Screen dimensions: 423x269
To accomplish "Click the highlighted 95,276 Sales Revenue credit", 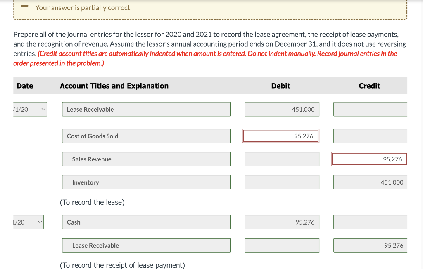I will (x=370, y=159).
